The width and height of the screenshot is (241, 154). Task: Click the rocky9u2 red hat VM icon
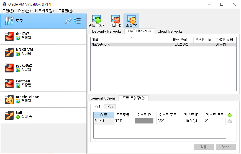click(9, 68)
